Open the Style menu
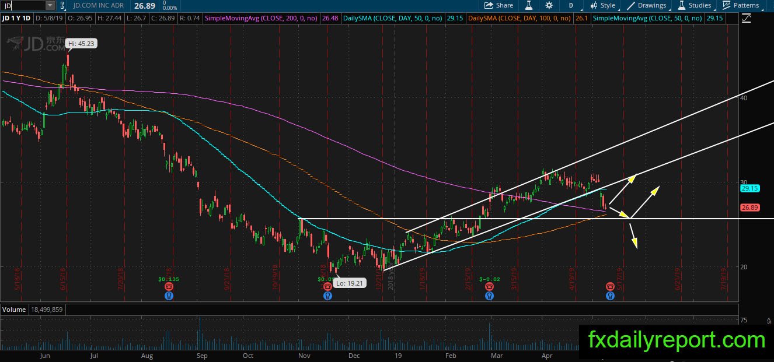 click(x=602, y=5)
